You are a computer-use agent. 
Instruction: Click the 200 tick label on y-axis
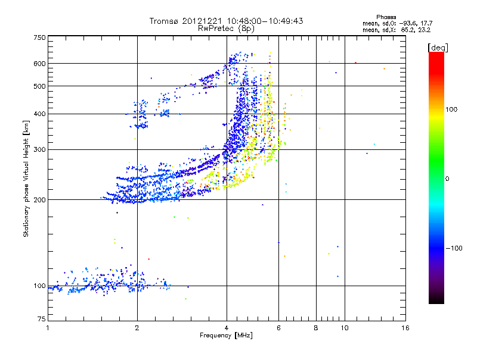click(x=39, y=200)
